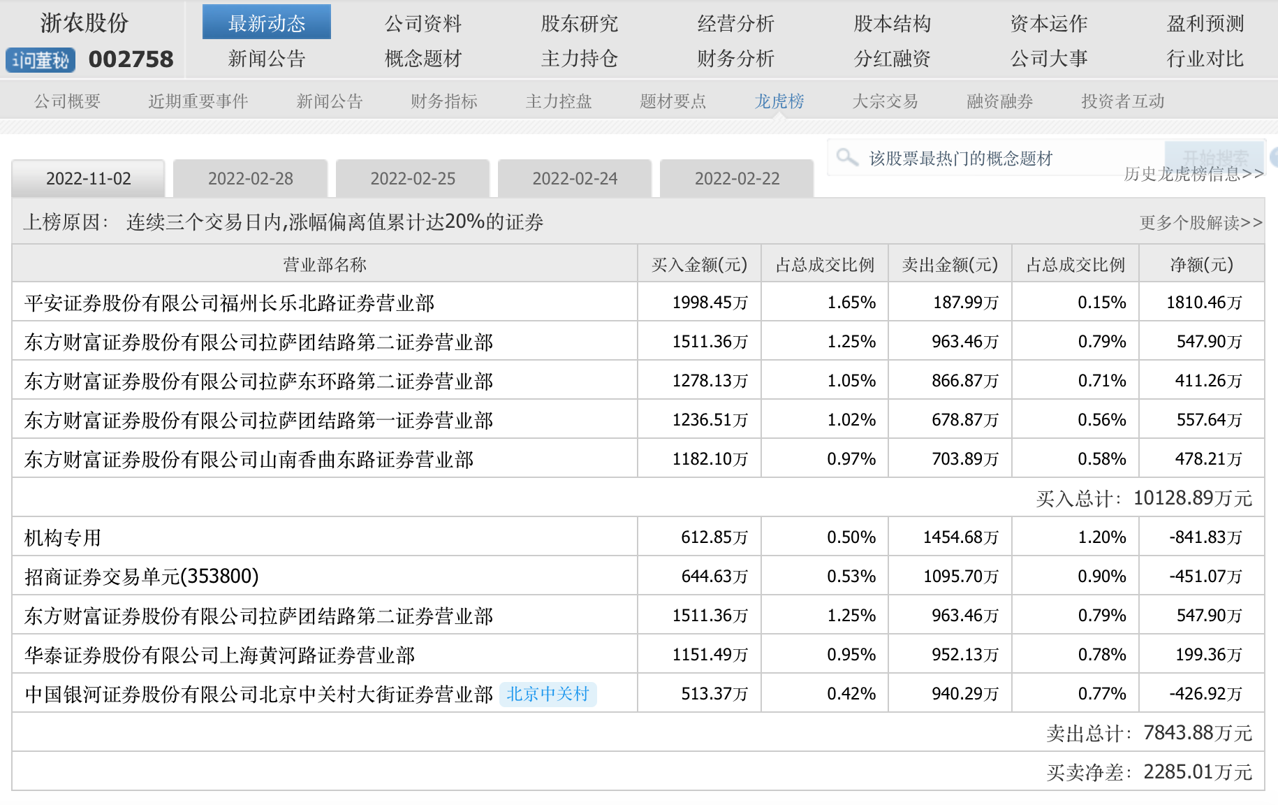
Task: Click the search magnifier icon
Action: (846, 157)
